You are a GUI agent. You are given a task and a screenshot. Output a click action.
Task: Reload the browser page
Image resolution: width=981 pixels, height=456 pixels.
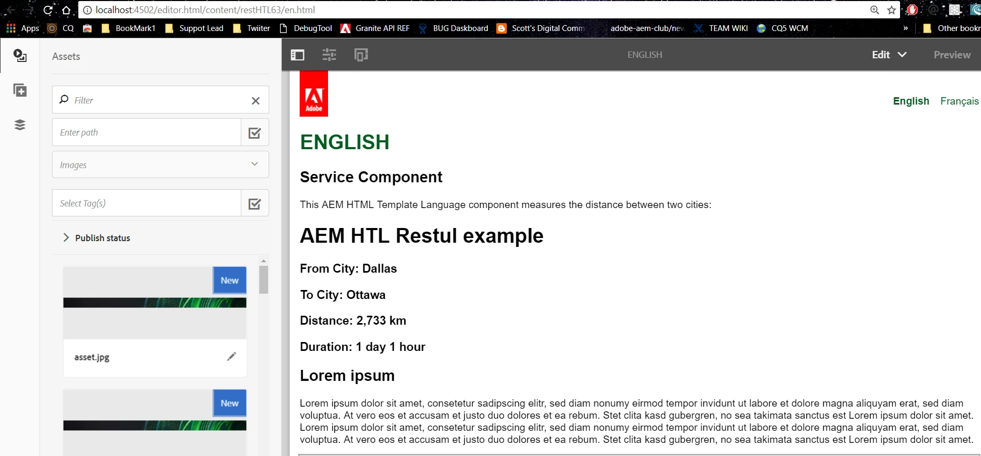pyautogui.click(x=48, y=10)
